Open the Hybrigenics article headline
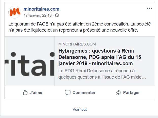Image resolution: width=158 pixels, height=118 pixels. (100, 57)
